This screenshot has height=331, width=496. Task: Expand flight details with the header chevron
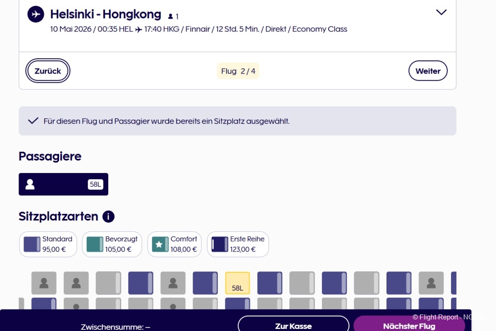point(441,12)
